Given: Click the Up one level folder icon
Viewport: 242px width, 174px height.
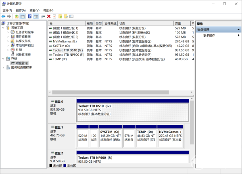Looking at the screenshot, I should (17, 17).
